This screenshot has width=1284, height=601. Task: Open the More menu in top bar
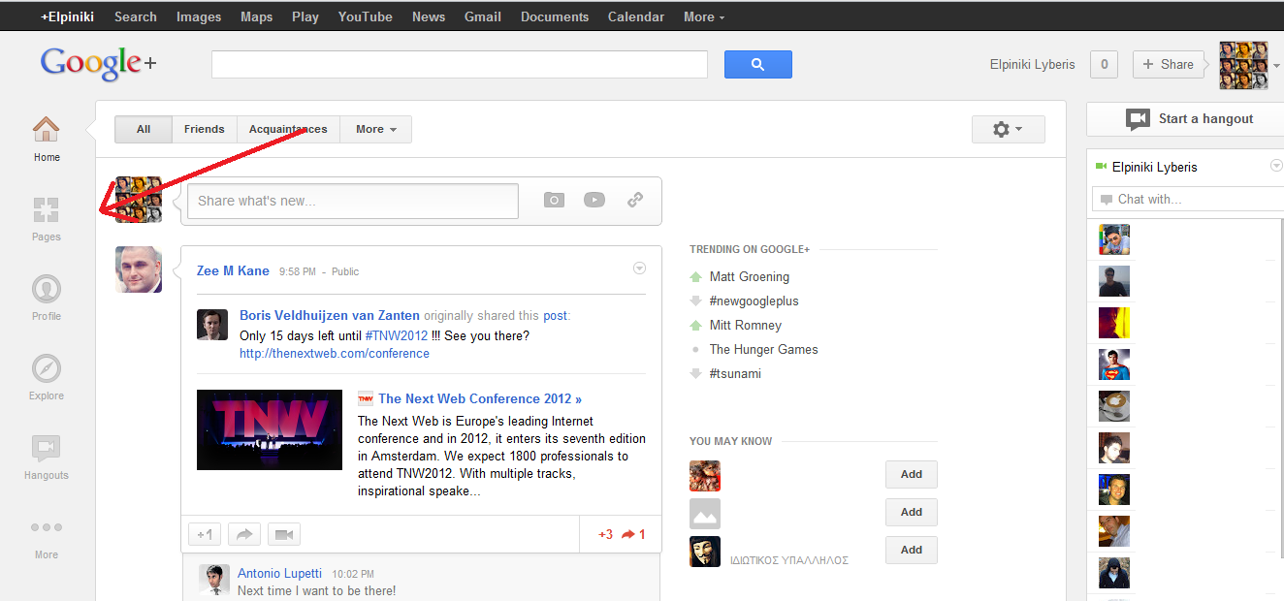704,16
